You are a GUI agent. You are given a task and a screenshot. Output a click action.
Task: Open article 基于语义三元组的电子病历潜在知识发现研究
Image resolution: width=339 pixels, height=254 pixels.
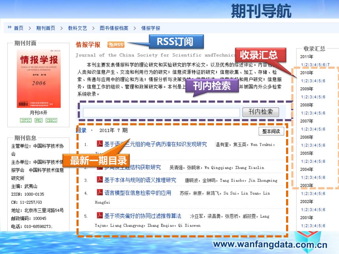[156, 144]
